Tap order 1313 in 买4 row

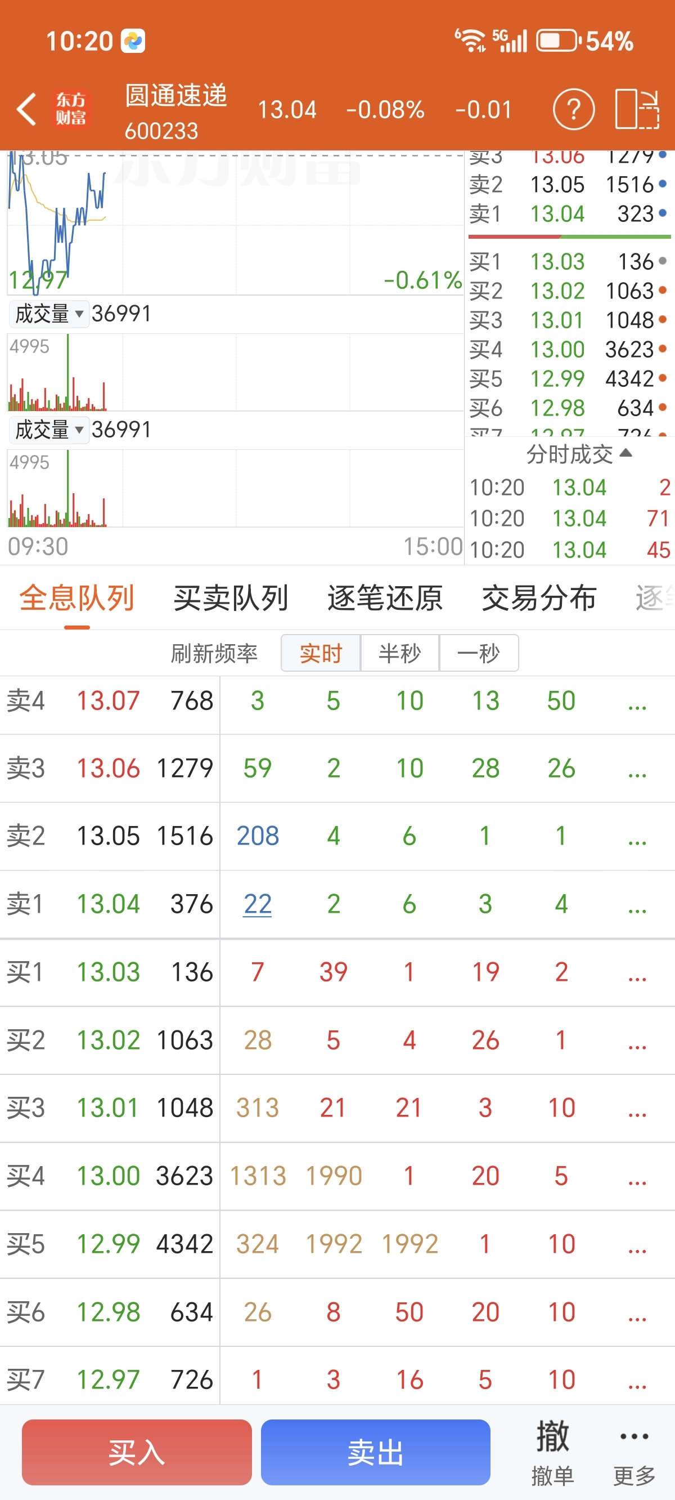click(257, 1176)
